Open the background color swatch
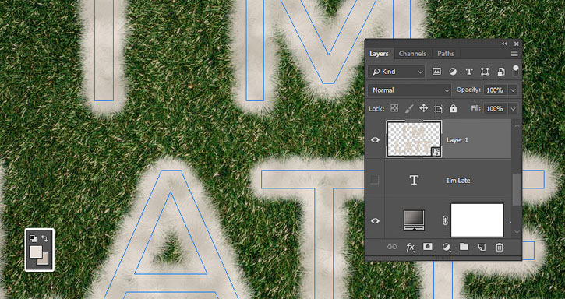The height and width of the screenshot is (299, 565). [x=44, y=261]
